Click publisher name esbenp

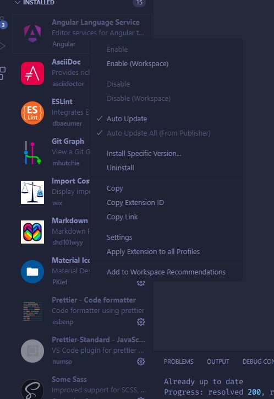point(63,322)
